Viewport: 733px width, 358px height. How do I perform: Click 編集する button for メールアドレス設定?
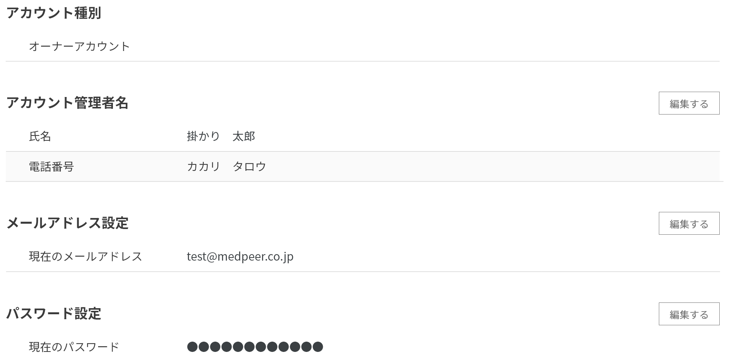point(689,223)
